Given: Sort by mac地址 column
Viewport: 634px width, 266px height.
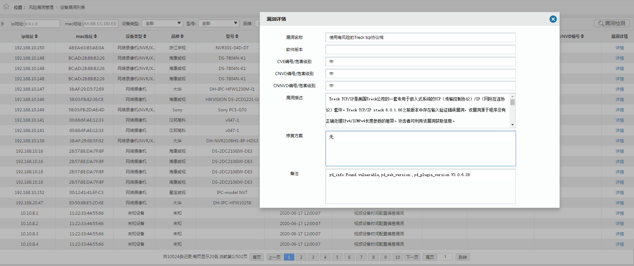Looking at the screenshot, I should [86, 37].
